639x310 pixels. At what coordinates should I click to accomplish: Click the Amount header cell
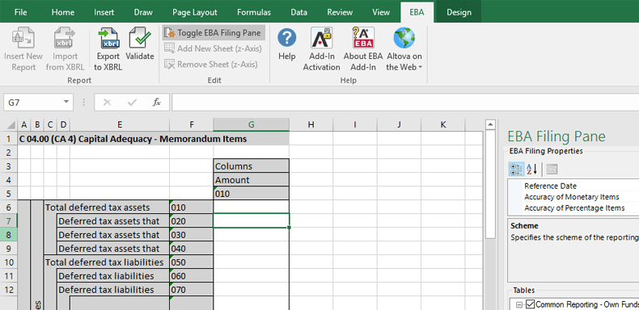(251, 180)
